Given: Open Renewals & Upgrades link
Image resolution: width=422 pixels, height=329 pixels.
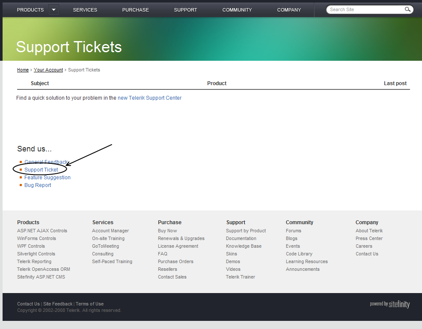Looking at the screenshot, I should coord(181,238).
